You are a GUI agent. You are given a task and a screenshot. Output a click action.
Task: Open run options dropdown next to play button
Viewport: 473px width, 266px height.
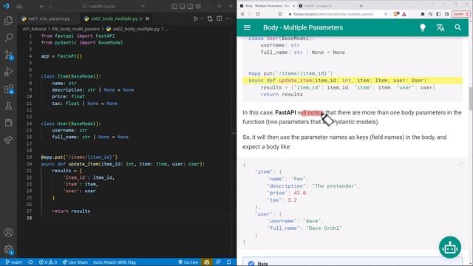coord(202,18)
